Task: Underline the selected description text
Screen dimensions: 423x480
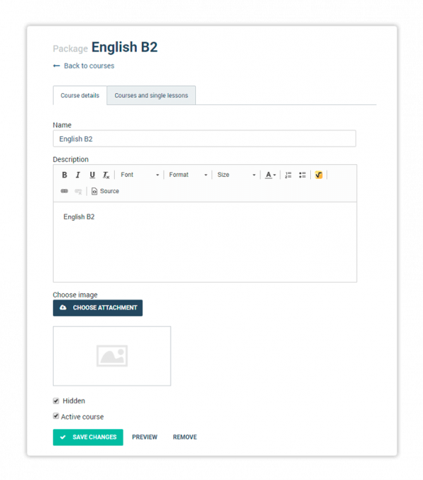Action: pyautogui.click(x=92, y=175)
